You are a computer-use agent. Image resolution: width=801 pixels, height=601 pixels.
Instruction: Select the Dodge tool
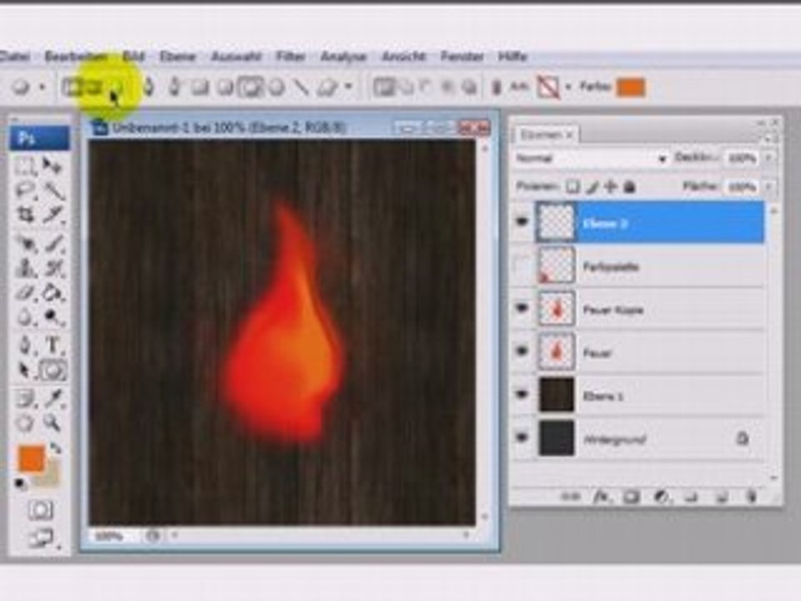[53, 317]
